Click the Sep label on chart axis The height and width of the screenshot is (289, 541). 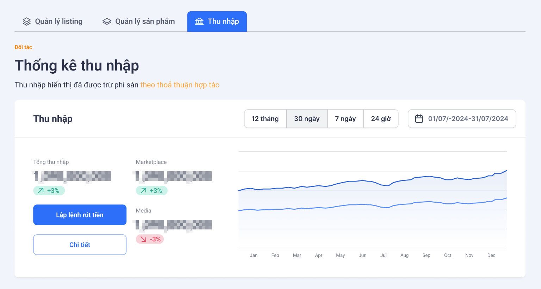426,255
